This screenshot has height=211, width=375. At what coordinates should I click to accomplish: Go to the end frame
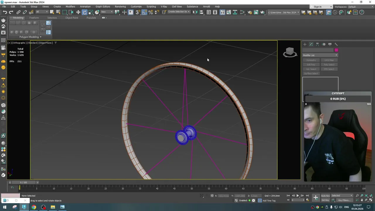point(307,195)
